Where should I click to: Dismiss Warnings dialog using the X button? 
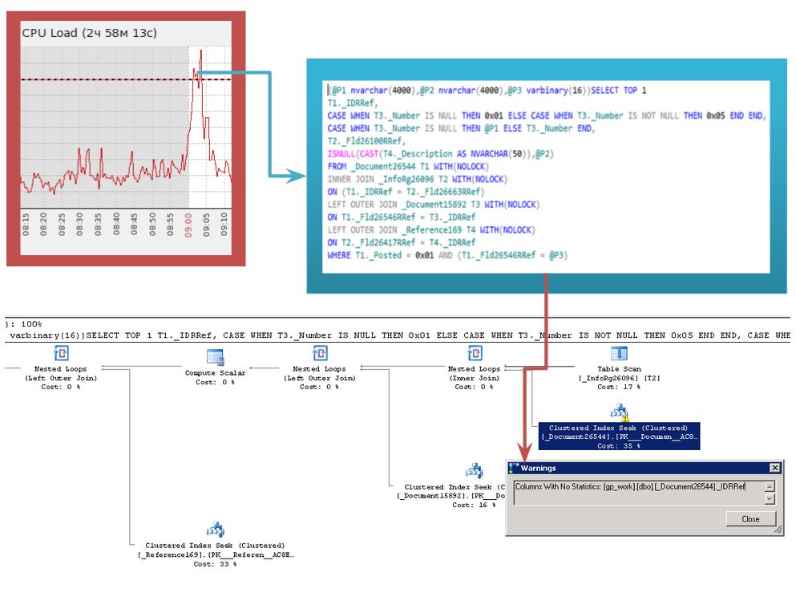click(774, 468)
